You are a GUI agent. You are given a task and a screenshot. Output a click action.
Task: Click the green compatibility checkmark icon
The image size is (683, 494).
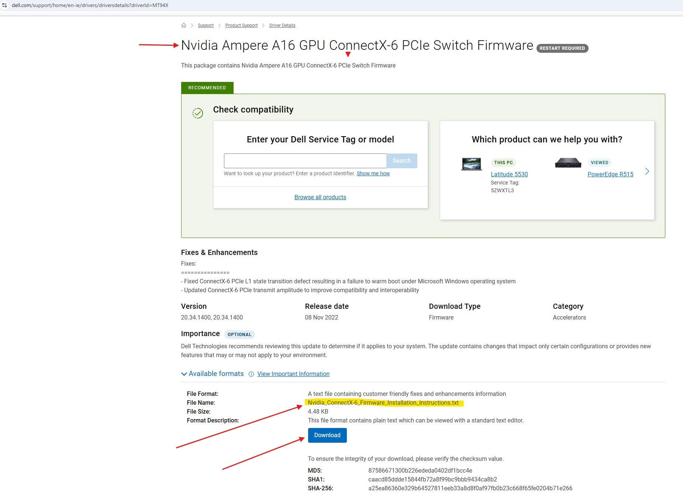coord(198,114)
